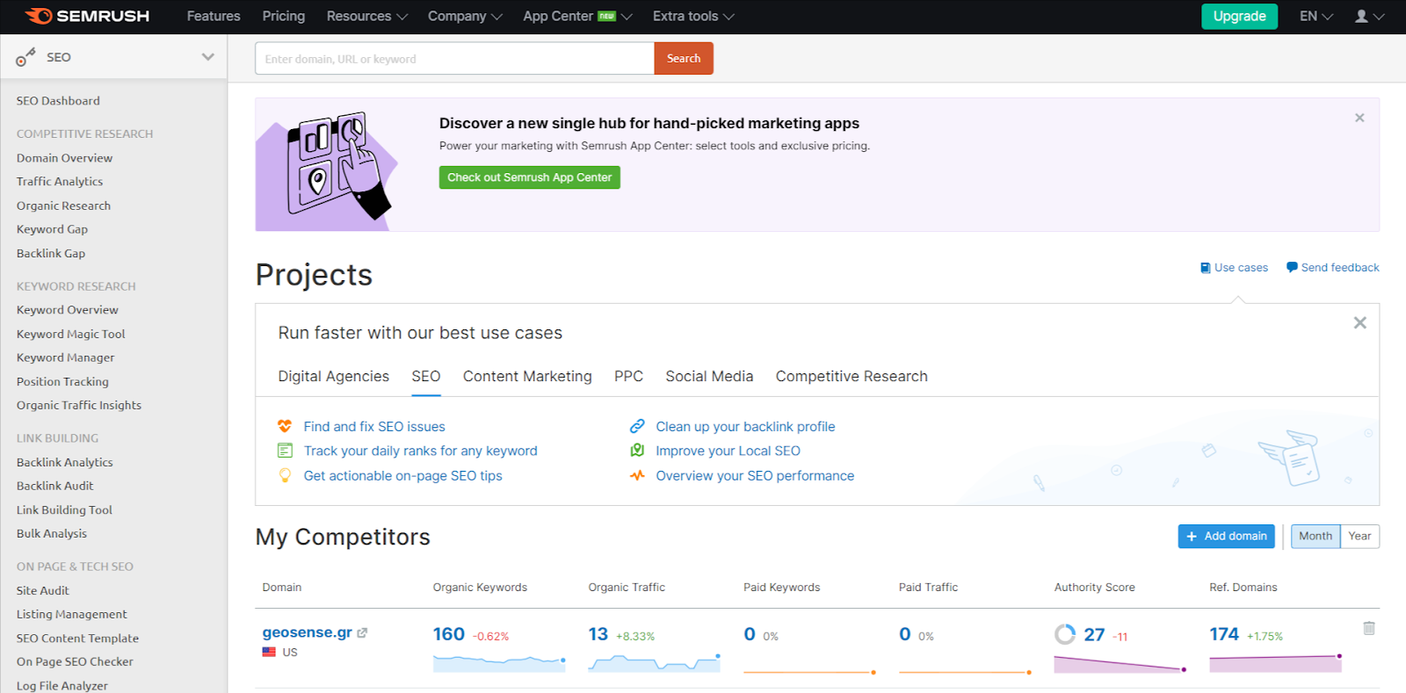Open the Pricing menu item
The image size is (1406, 693).
pos(283,16)
